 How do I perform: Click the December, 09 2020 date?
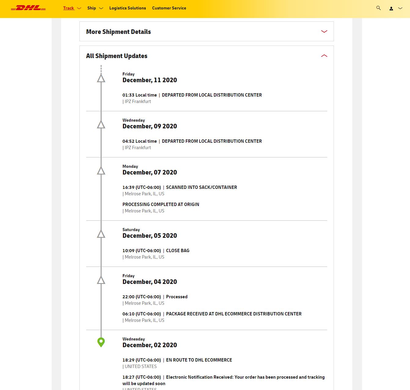point(150,126)
